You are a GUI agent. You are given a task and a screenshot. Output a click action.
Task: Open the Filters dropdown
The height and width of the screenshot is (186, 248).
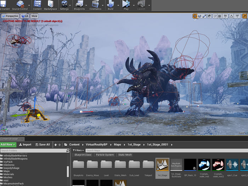(x=78, y=151)
